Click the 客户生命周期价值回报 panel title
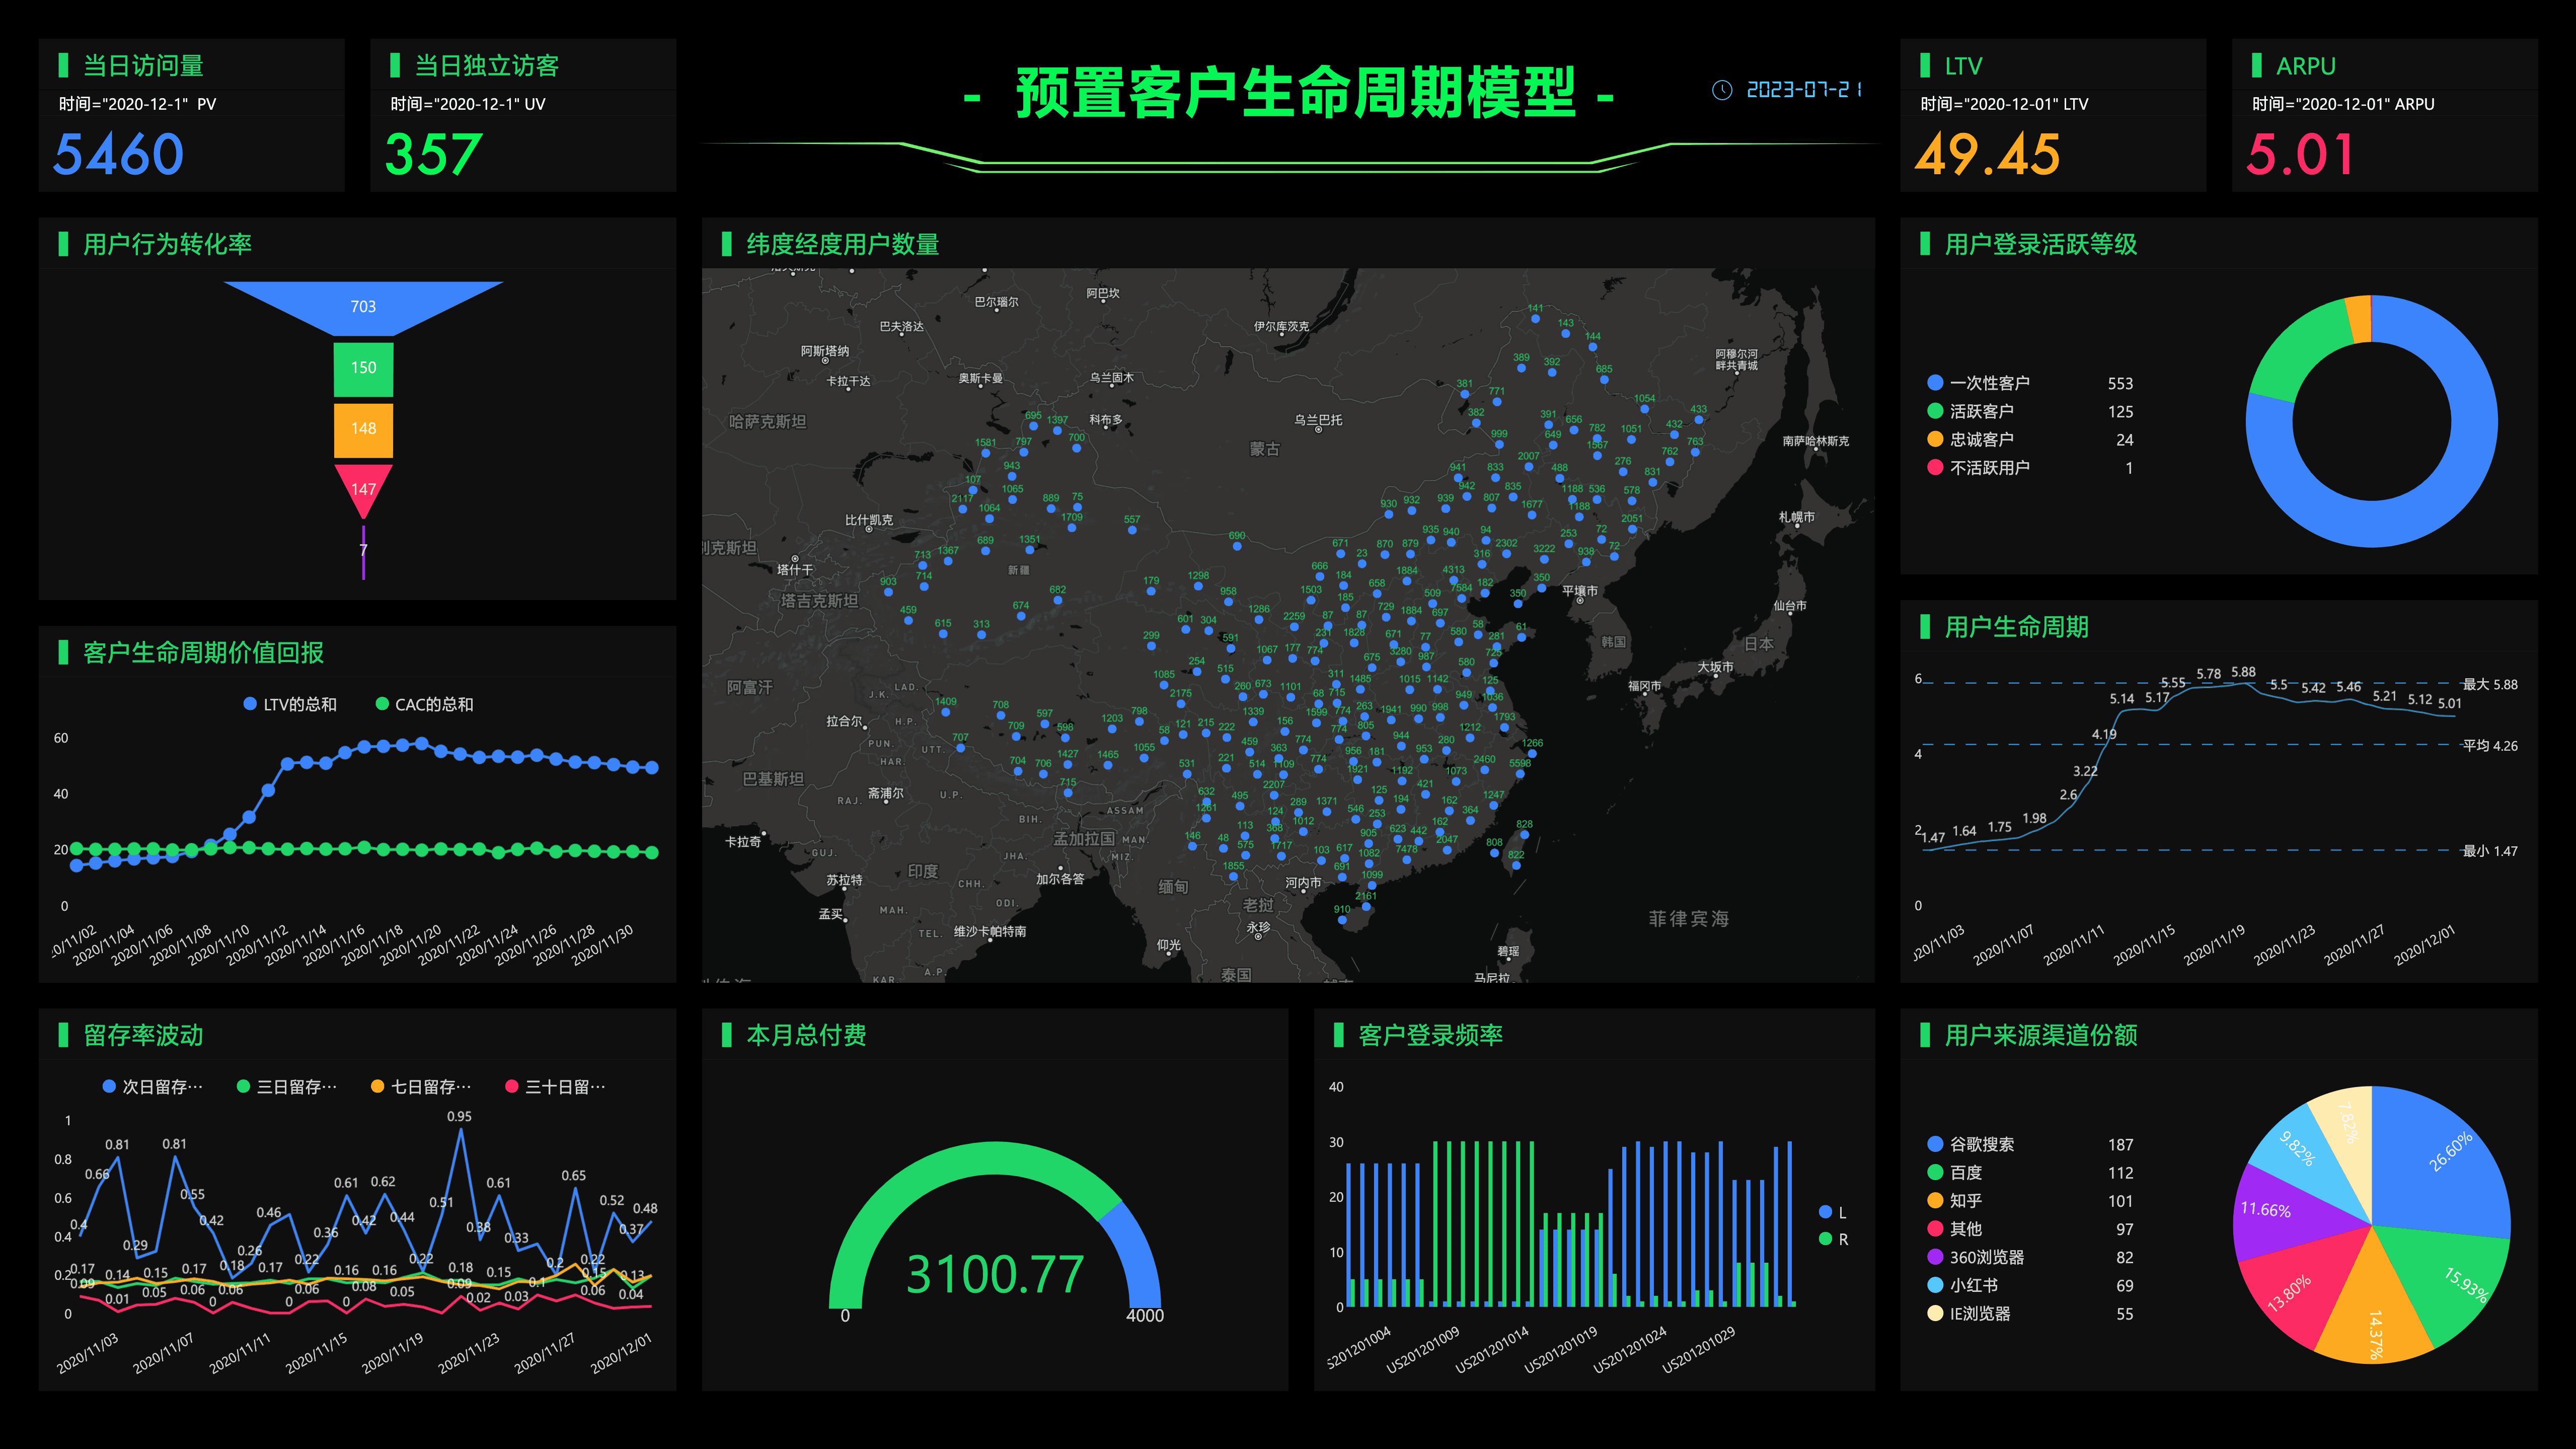Image resolution: width=2576 pixels, height=1449 pixels. (x=203, y=652)
